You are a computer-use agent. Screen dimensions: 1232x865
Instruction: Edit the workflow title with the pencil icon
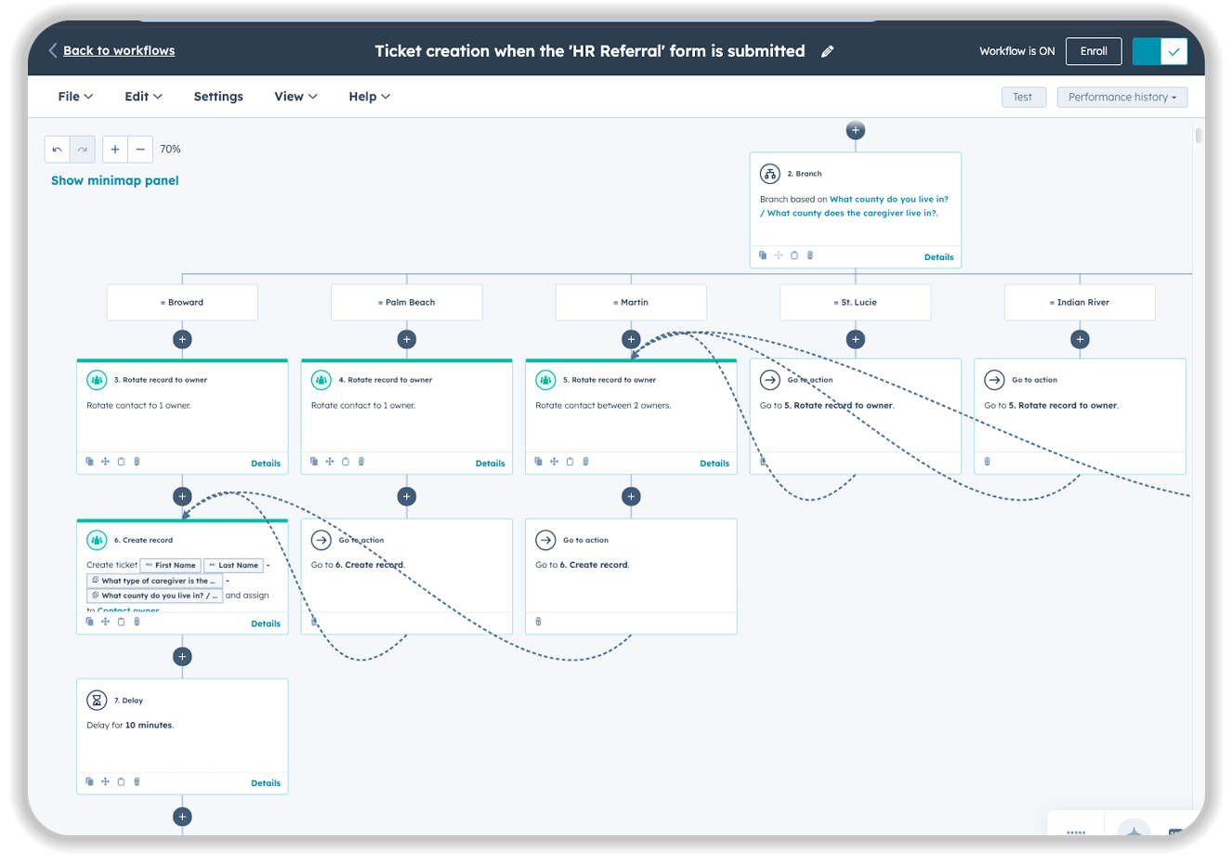(x=827, y=52)
